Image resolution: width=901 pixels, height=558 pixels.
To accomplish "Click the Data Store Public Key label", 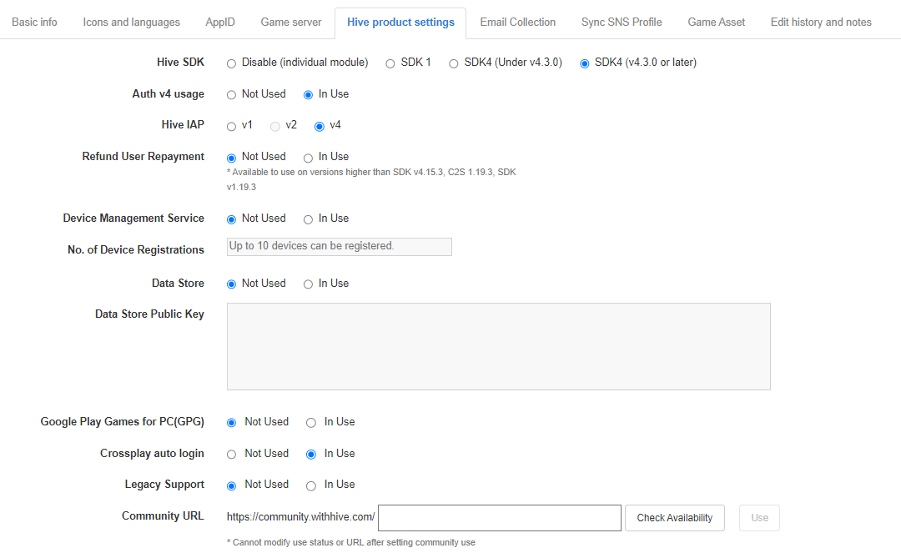I will point(149,314).
